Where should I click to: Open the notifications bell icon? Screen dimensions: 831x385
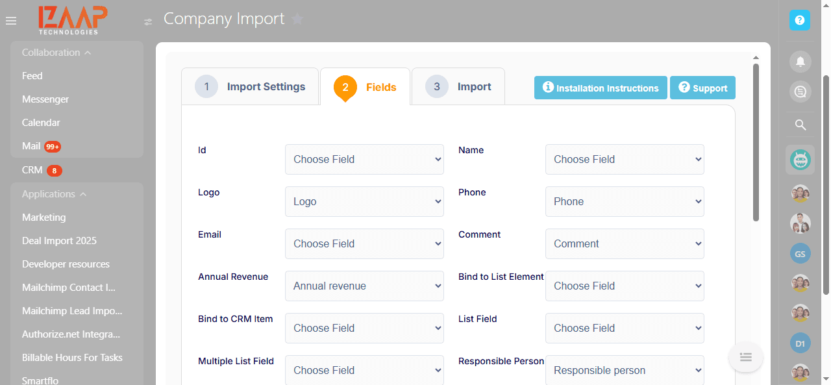tap(800, 62)
